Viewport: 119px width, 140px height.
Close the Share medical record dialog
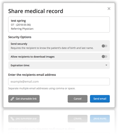click(109, 9)
